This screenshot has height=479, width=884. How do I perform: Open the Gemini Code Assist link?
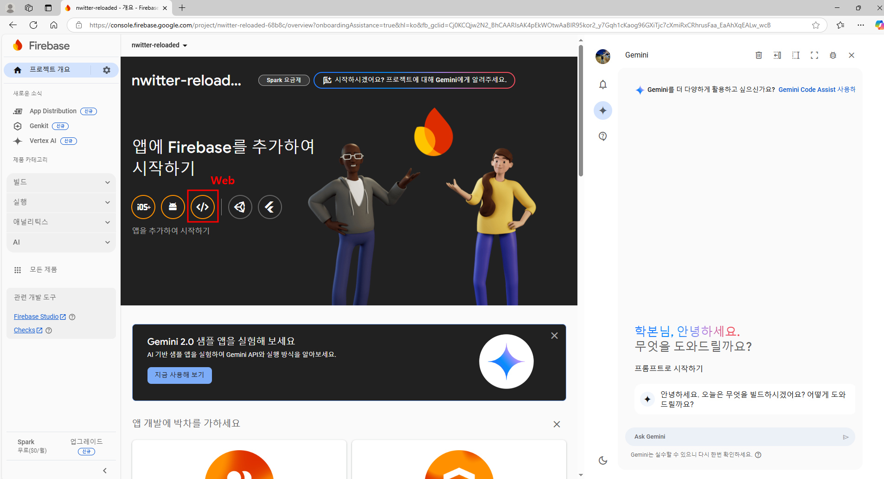point(817,90)
